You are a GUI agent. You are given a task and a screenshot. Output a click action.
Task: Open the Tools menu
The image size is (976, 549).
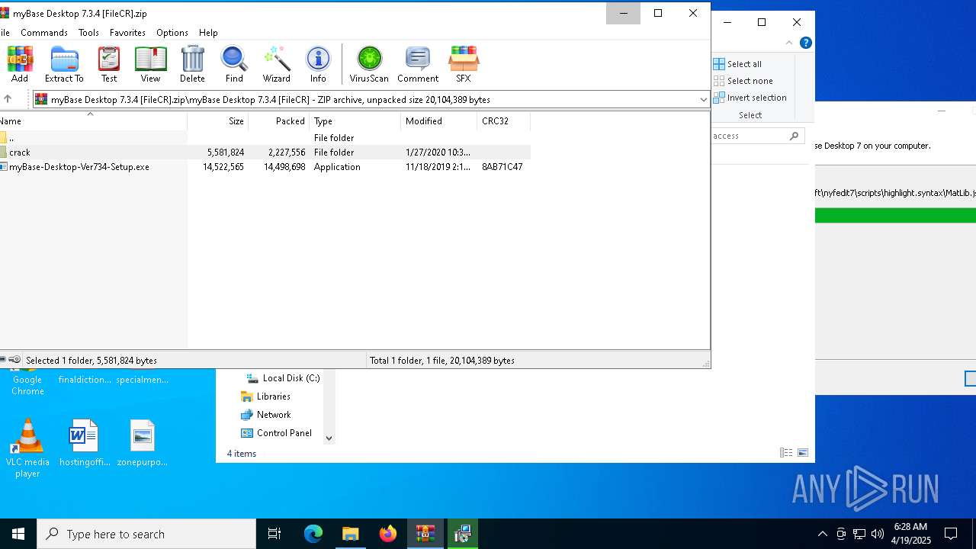click(88, 33)
